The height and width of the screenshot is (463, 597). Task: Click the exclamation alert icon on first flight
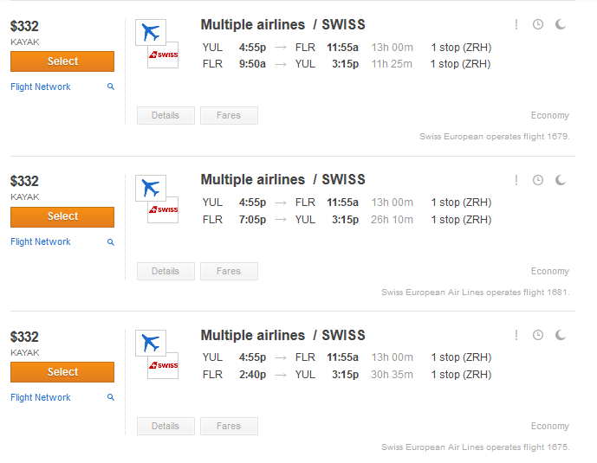pyautogui.click(x=516, y=24)
